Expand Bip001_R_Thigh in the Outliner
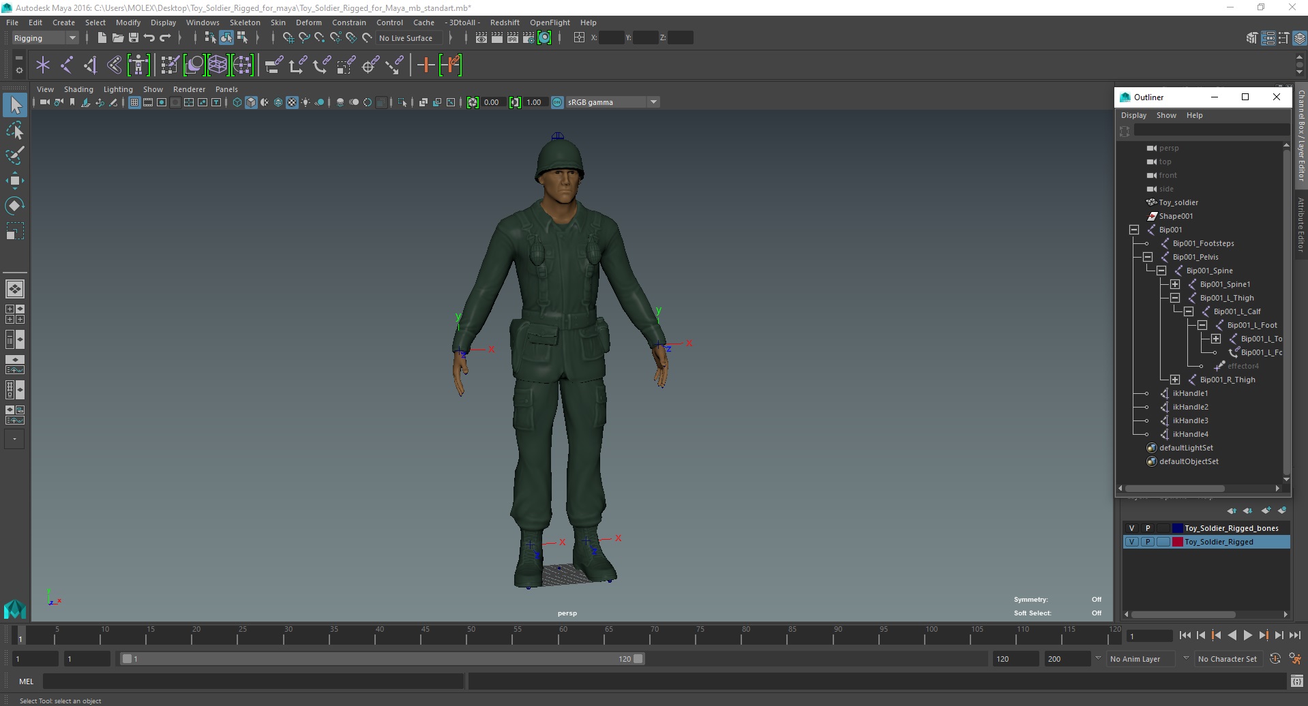The image size is (1308, 706). pos(1175,380)
